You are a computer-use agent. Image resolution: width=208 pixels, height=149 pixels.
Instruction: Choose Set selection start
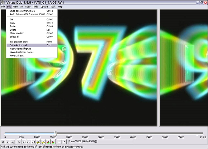click(x=32, y=42)
